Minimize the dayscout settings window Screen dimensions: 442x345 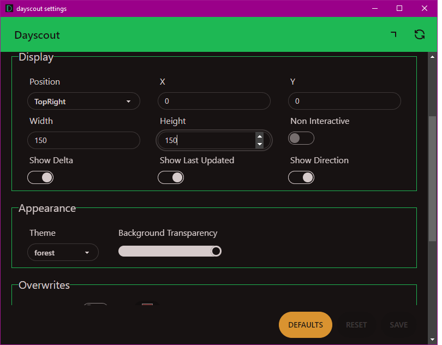(x=375, y=9)
